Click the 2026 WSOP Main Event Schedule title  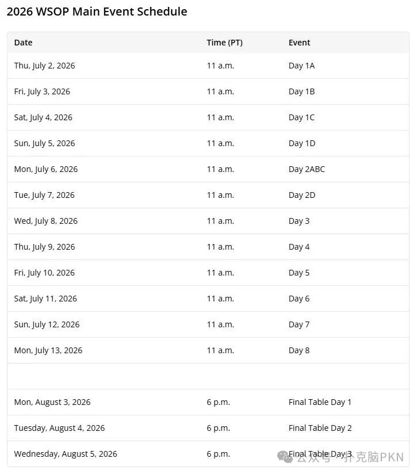(97, 12)
